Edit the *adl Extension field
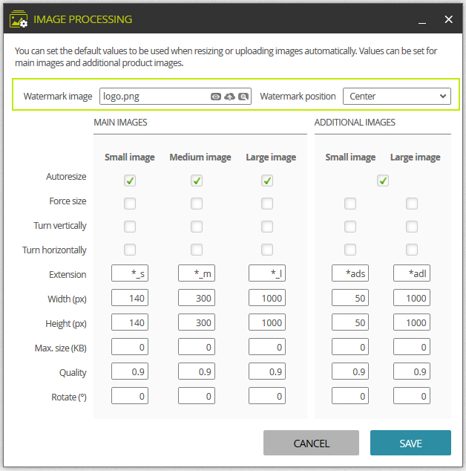Image resolution: width=466 pixels, height=471 pixels. point(412,273)
